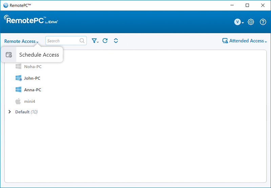
Task: Select Noha-PC in computer list
Action: click(x=33, y=67)
